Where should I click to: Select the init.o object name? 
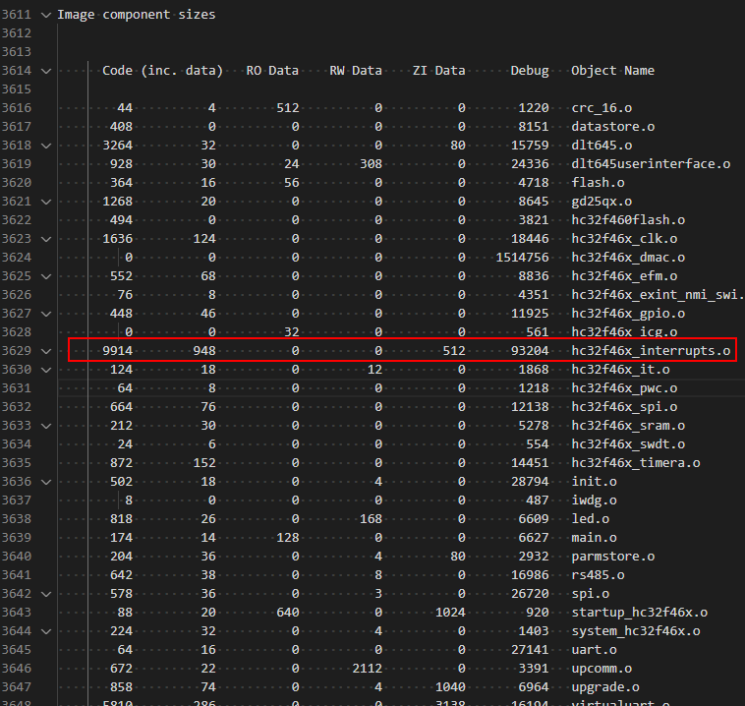click(x=594, y=482)
